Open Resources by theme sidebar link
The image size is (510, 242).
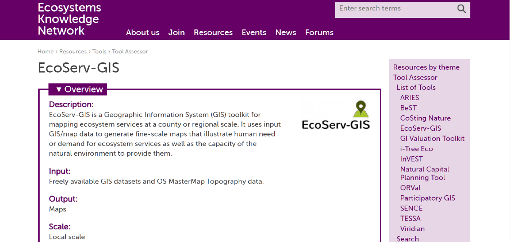pyautogui.click(x=426, y=67)
